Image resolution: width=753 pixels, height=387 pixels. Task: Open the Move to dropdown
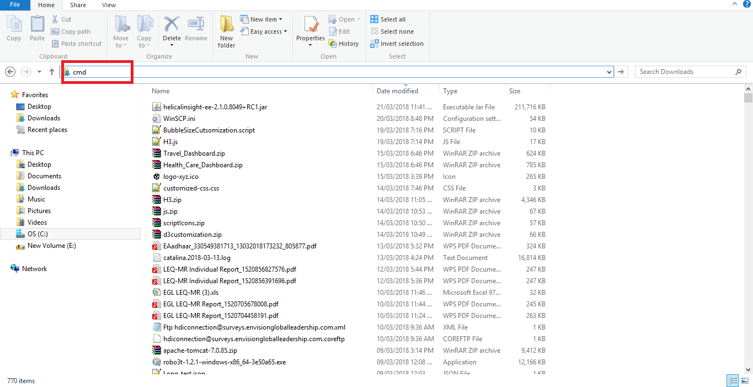pyautogui.click(x=121, y=31)
